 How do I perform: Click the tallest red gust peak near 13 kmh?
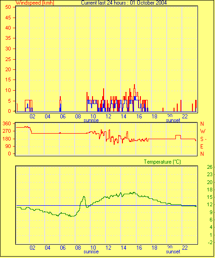point(134,85)
